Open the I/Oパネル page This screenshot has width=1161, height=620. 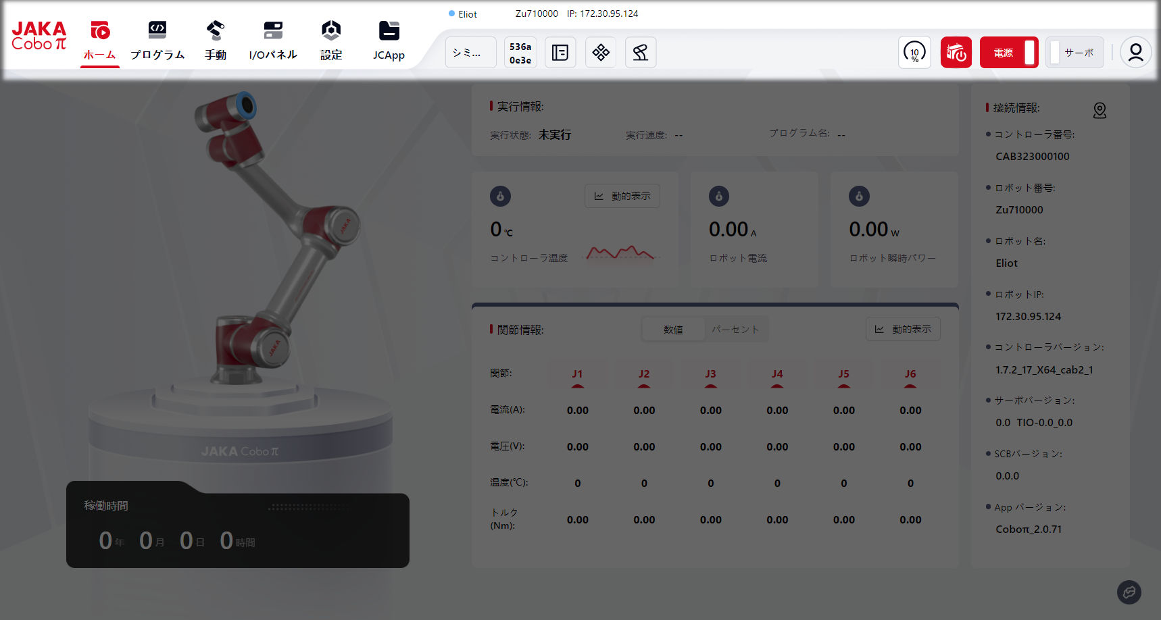273,41
